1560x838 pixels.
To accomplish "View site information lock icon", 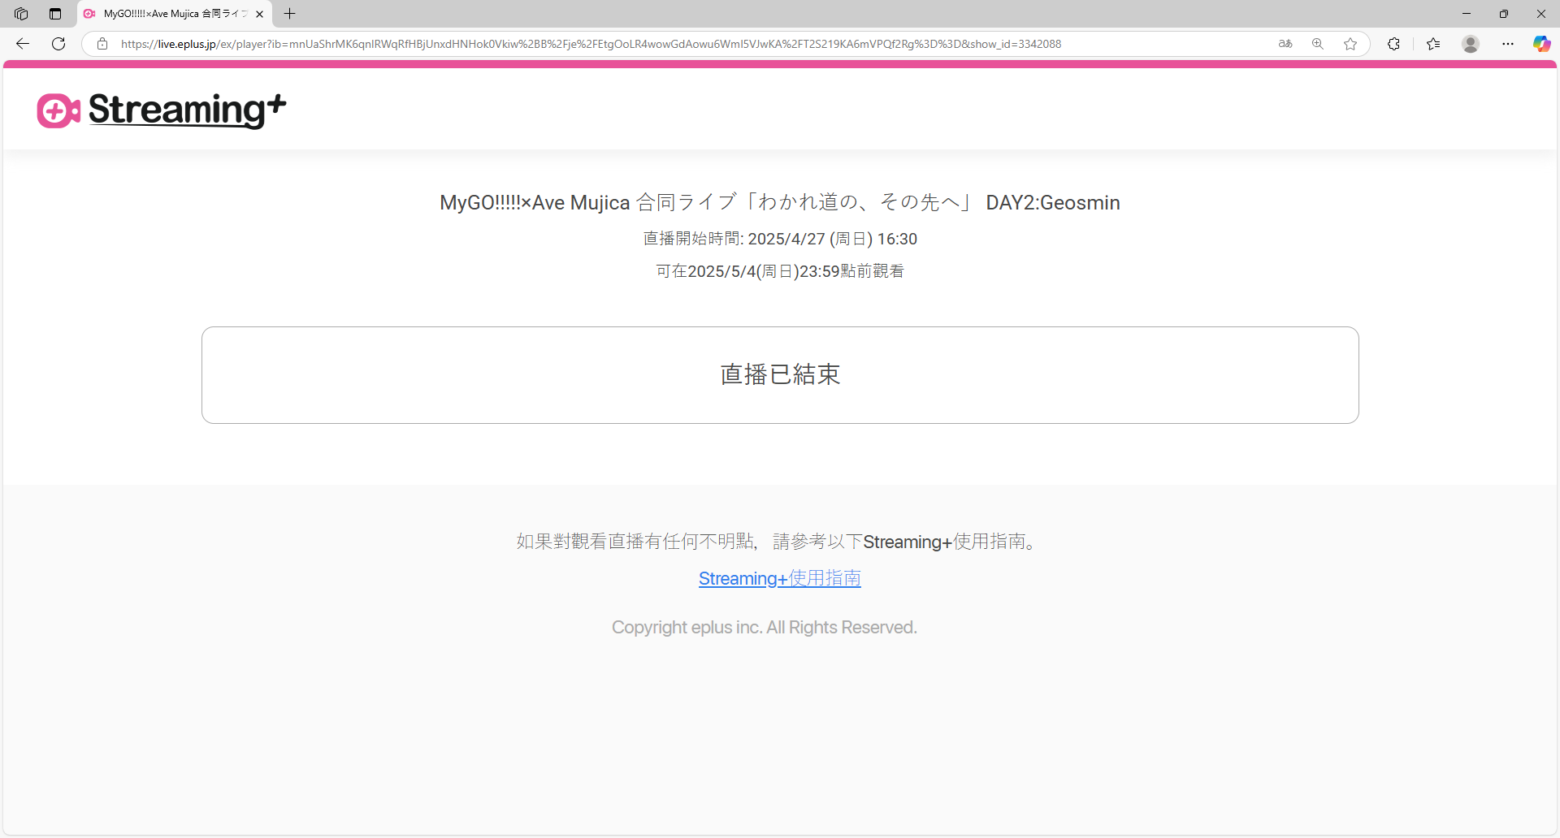I will [102, 44].
